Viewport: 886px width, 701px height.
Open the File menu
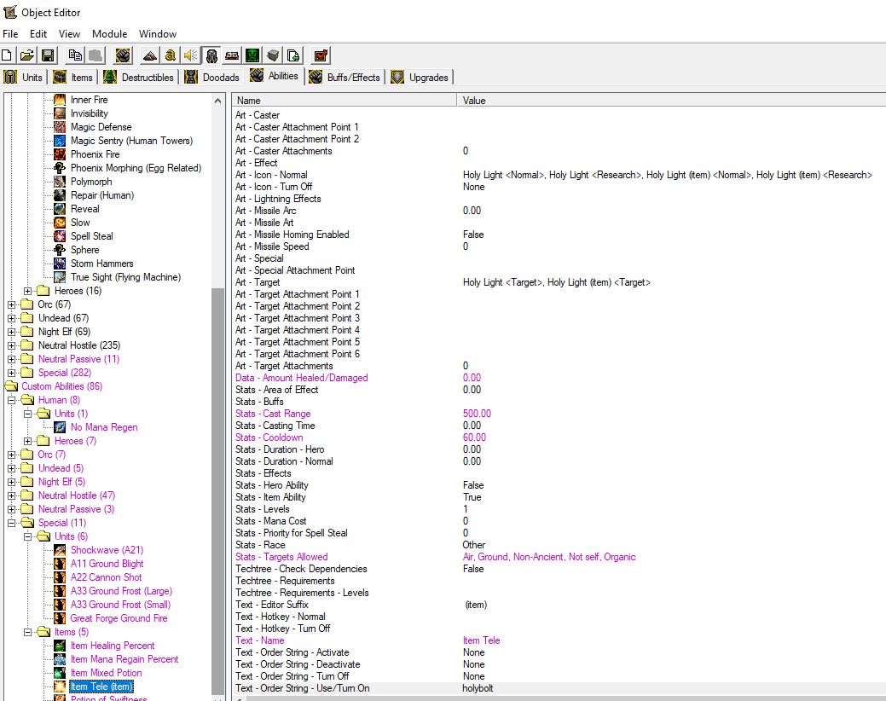point(11,34)
